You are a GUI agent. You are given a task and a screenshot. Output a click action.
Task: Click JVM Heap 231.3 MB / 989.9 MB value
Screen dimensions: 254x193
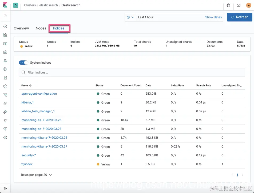107,46
